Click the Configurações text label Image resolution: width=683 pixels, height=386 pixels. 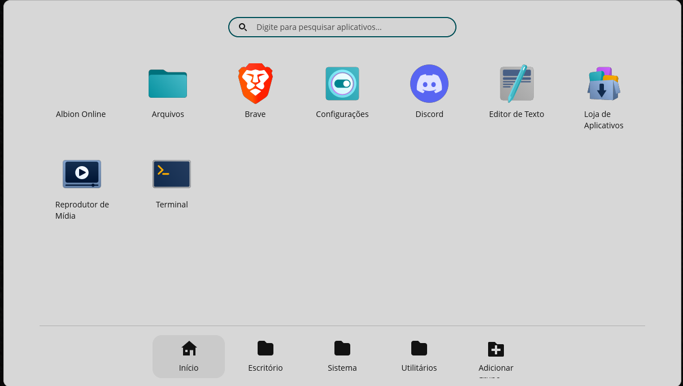pos(342,114)
